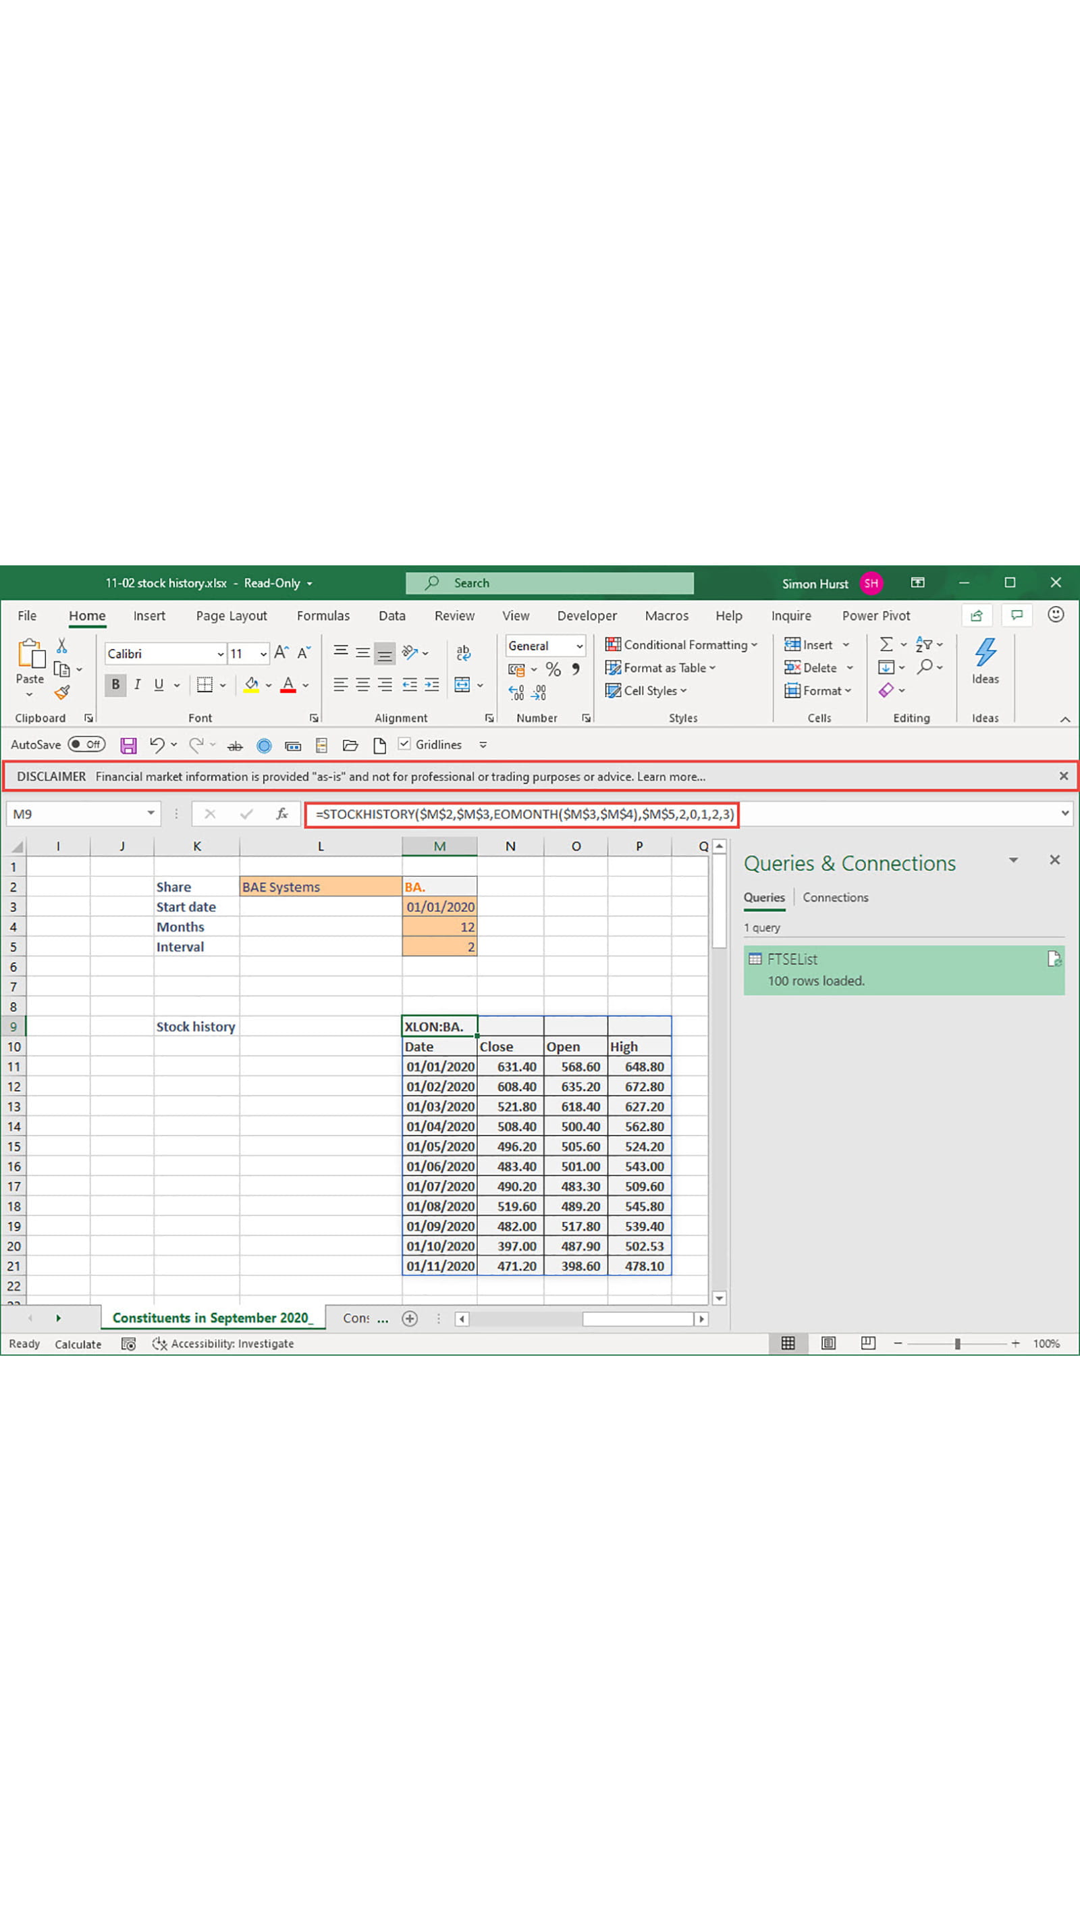Open the Formulas ribbon tab
The image size is (1080, 1921).
[x=323, y=615]
